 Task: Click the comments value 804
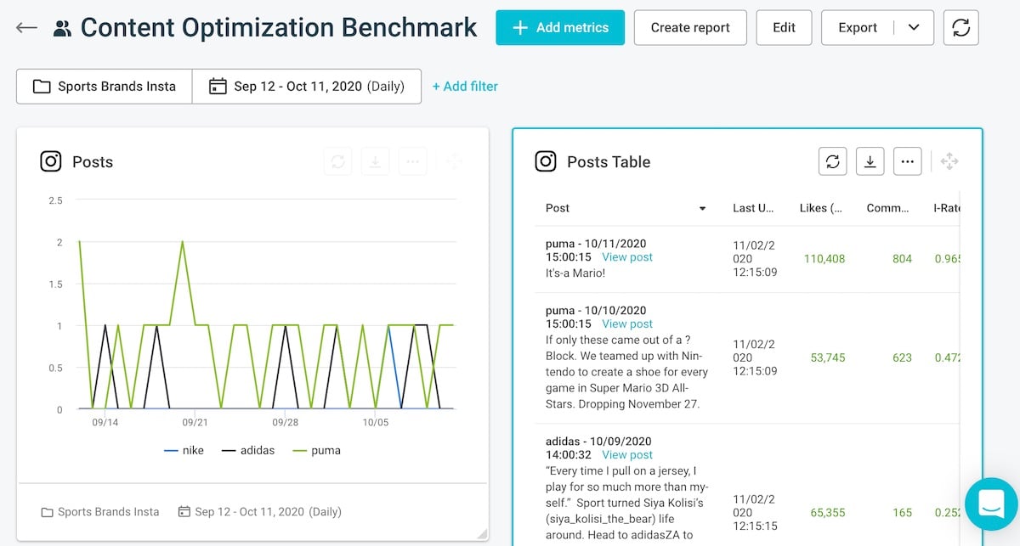(x=902, y=258)
